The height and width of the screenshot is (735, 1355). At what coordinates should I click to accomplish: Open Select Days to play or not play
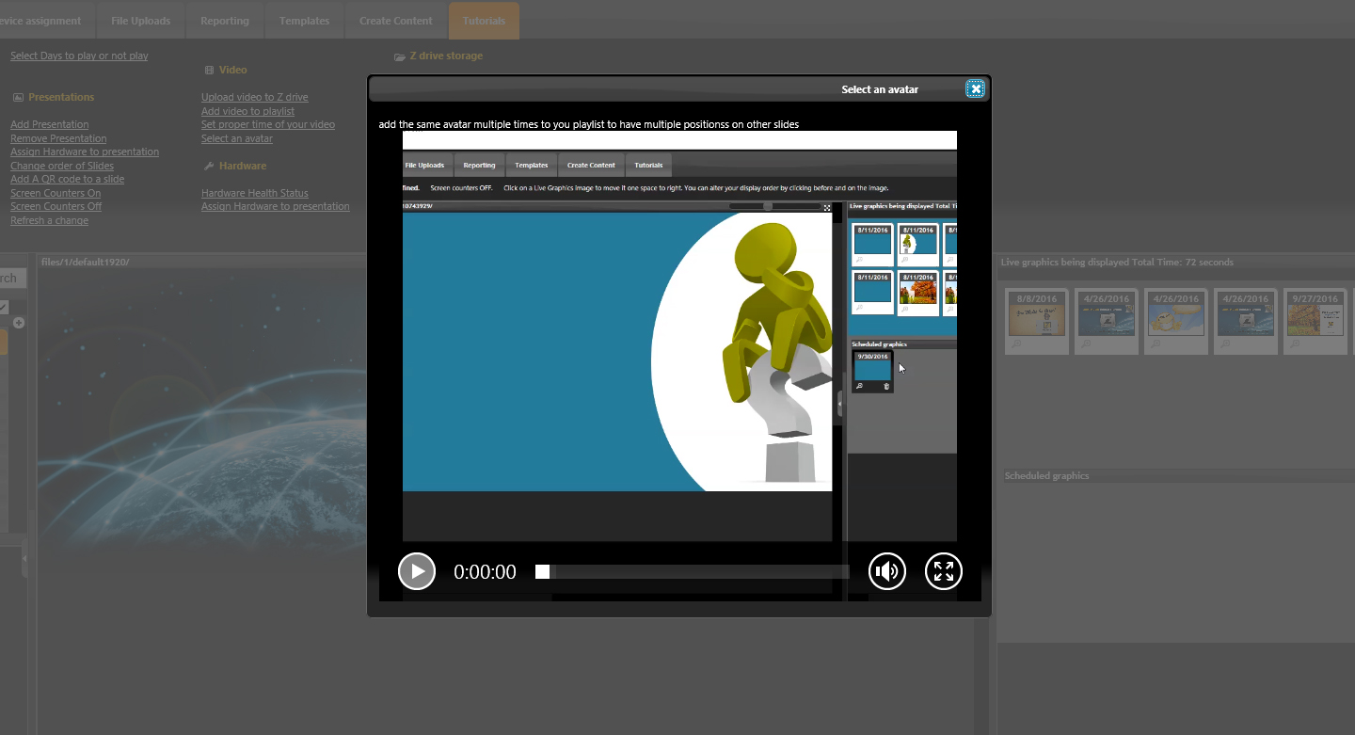pos(79,56)
